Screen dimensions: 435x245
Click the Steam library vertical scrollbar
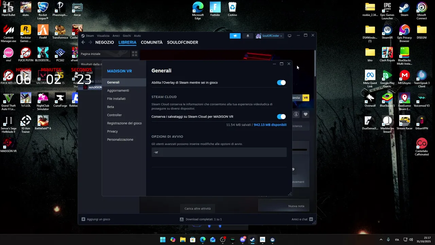tap(315, 63)
